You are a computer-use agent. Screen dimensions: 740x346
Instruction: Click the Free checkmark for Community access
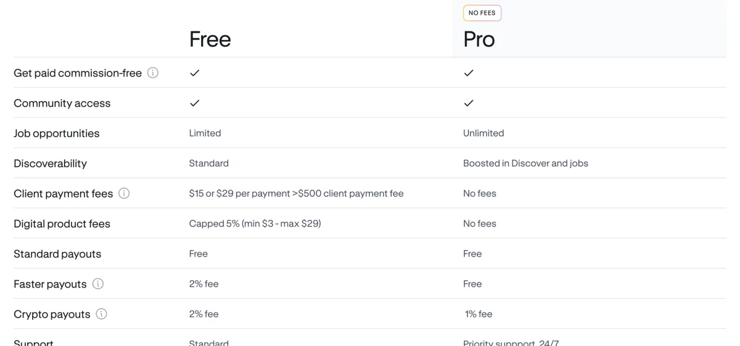click(x=195, y=103)
